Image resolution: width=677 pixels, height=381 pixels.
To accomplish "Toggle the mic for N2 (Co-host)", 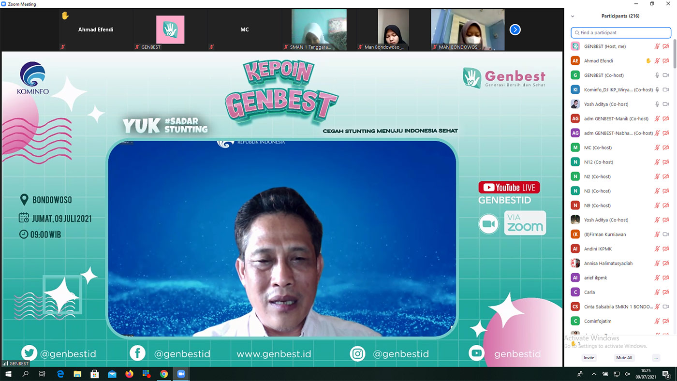I will tap(657, 177).
